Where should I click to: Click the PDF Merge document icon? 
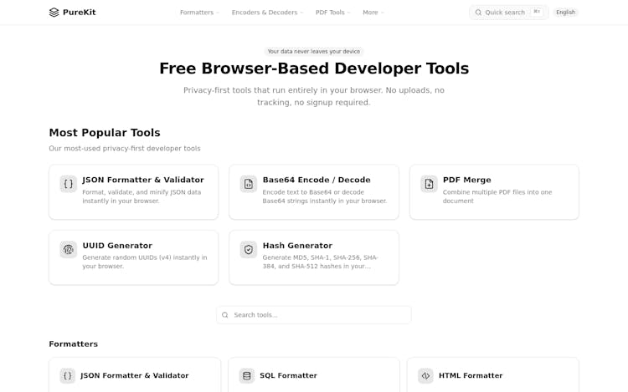[x=429, y=184]
